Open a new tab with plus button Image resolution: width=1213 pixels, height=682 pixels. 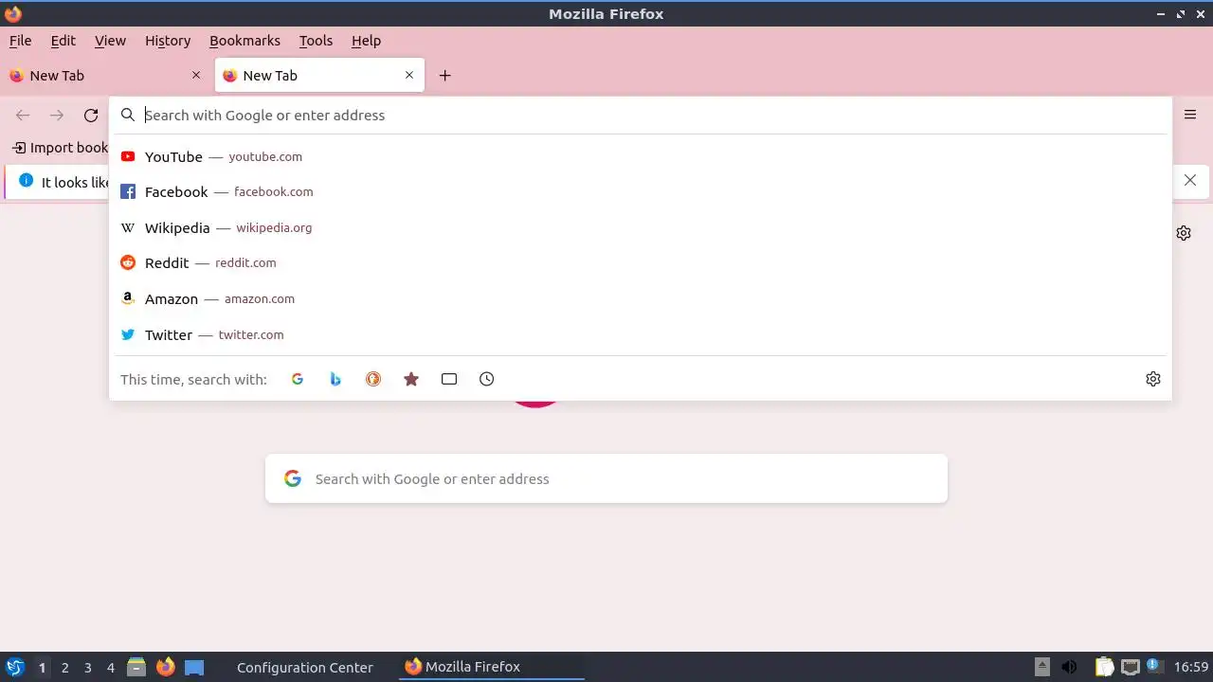444,76
